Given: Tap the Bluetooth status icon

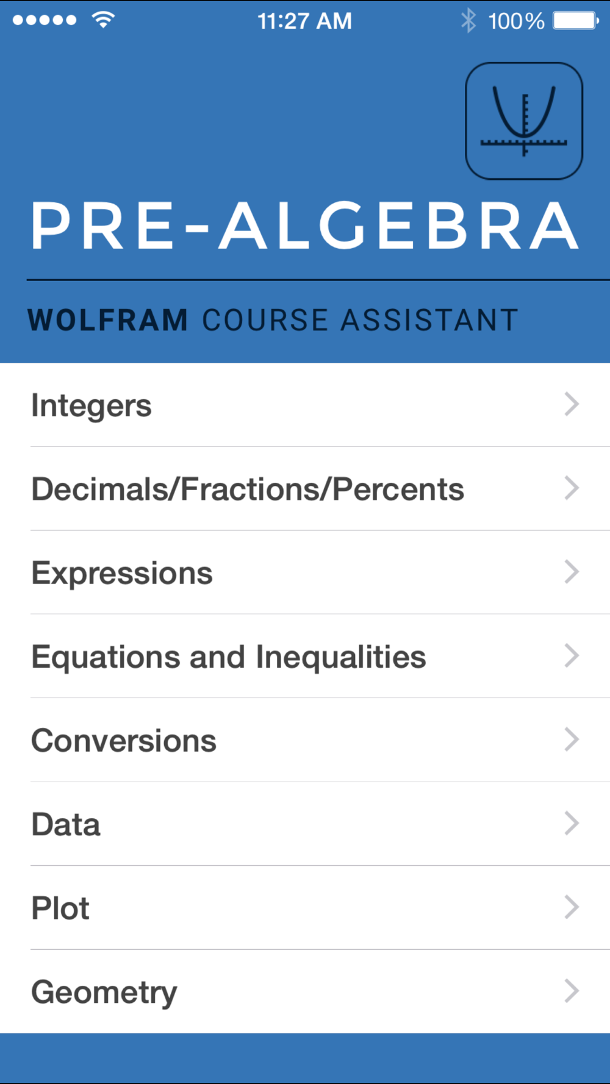Looking at the screenshot, I should point(468,21).
